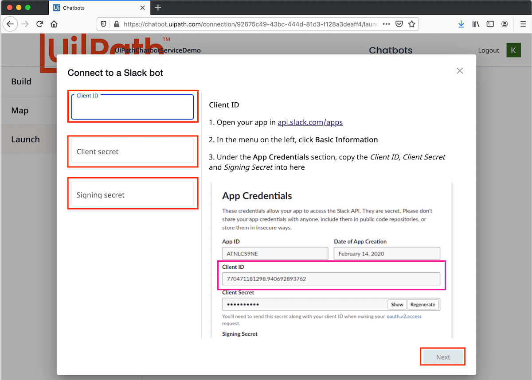The image size is (532, 380).
Task: Bookmark this page with the star
Action: pos(412,24)
